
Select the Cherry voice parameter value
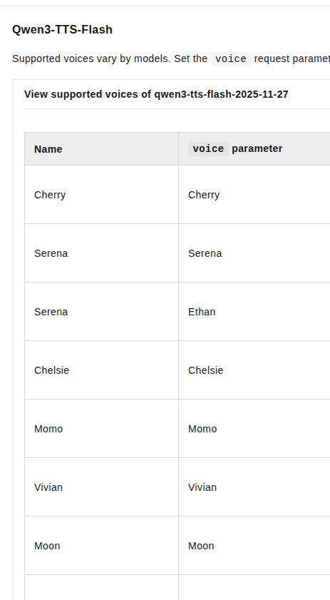pos(204,195)
